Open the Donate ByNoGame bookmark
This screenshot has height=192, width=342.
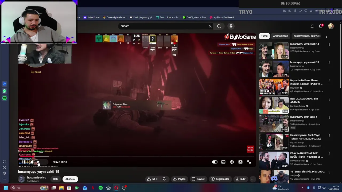click(114, 17)
